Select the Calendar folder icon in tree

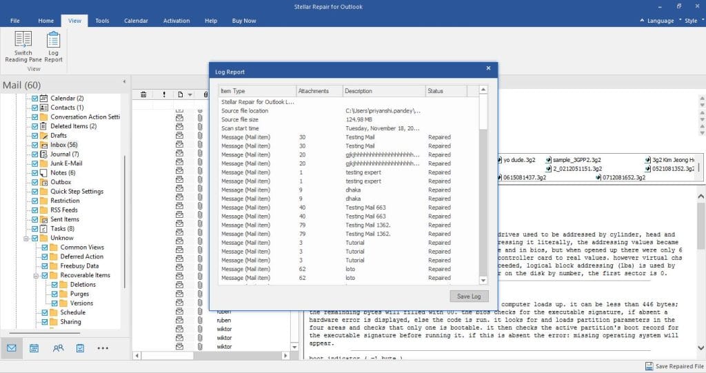[43, 98]
